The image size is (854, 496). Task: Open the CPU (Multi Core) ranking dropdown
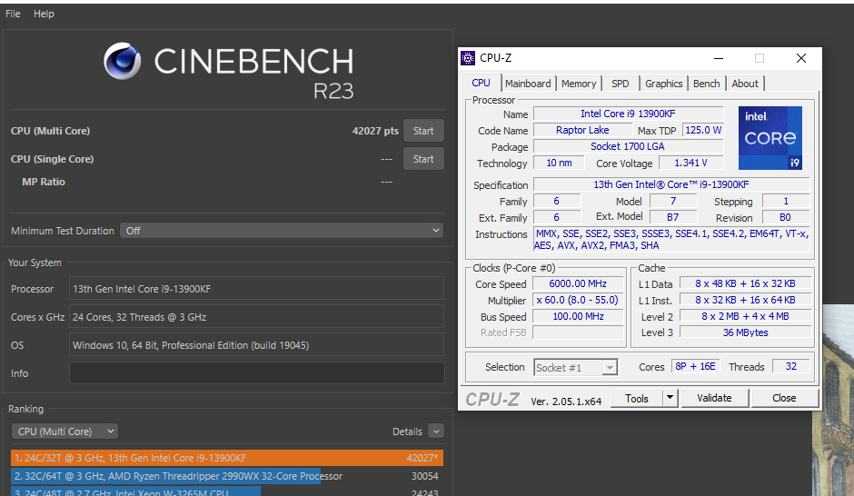pos(65,432)
